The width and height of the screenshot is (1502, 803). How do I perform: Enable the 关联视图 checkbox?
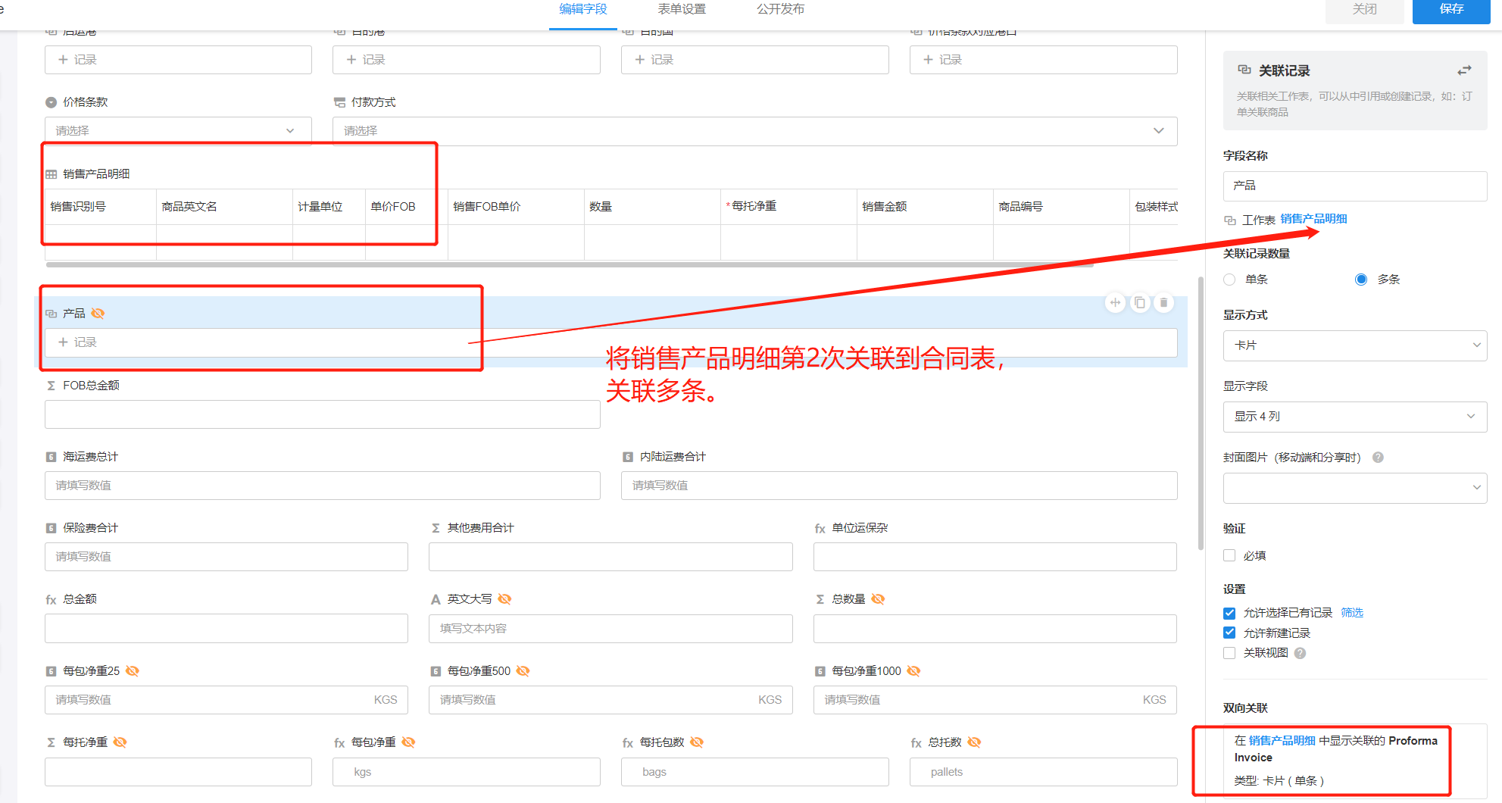click(1229, 653)
